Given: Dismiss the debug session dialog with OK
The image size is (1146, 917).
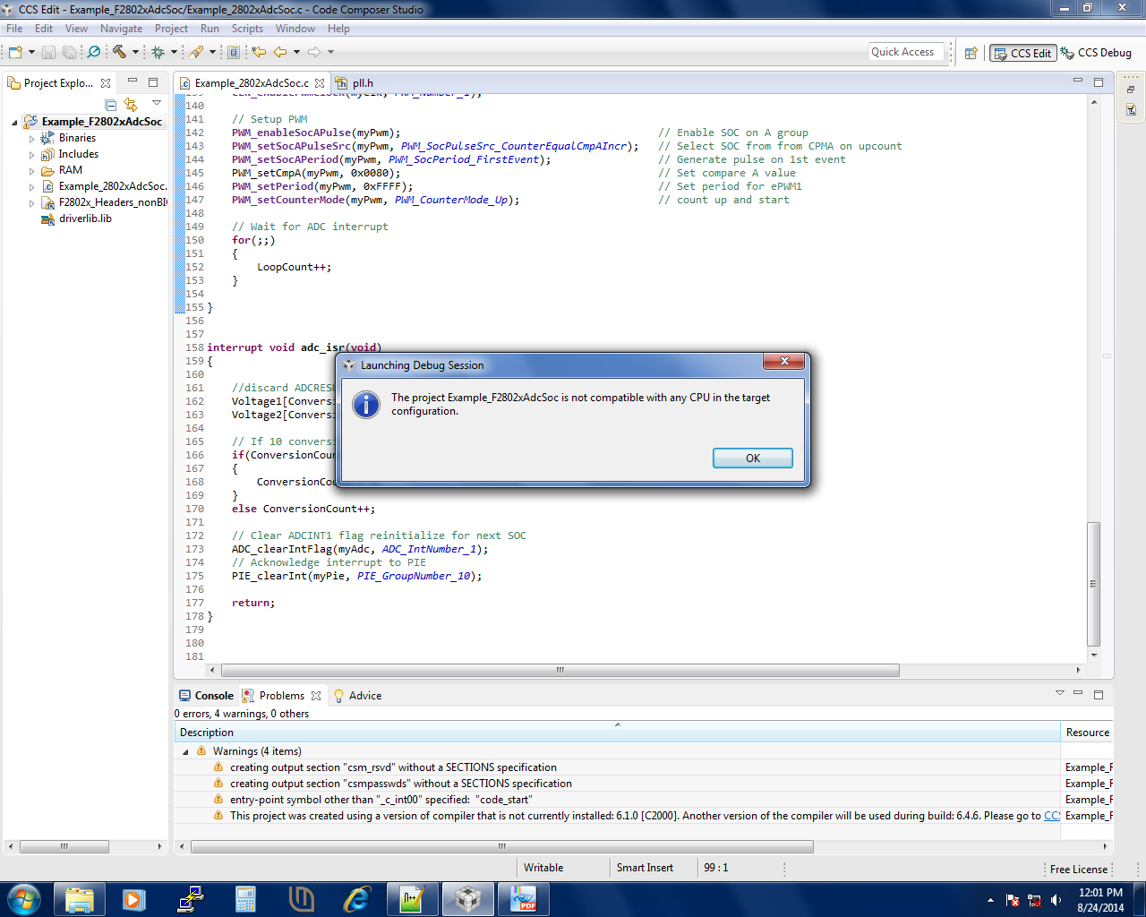Looking at the screenshot, I should pyautogui.click(x=752, y=458).
